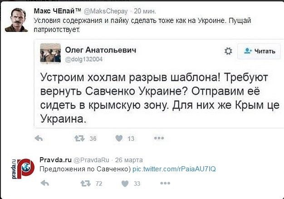Reply to Макс ЧЕпай's tweet
This screenshot has height=199, width=284.
[39, 138]
